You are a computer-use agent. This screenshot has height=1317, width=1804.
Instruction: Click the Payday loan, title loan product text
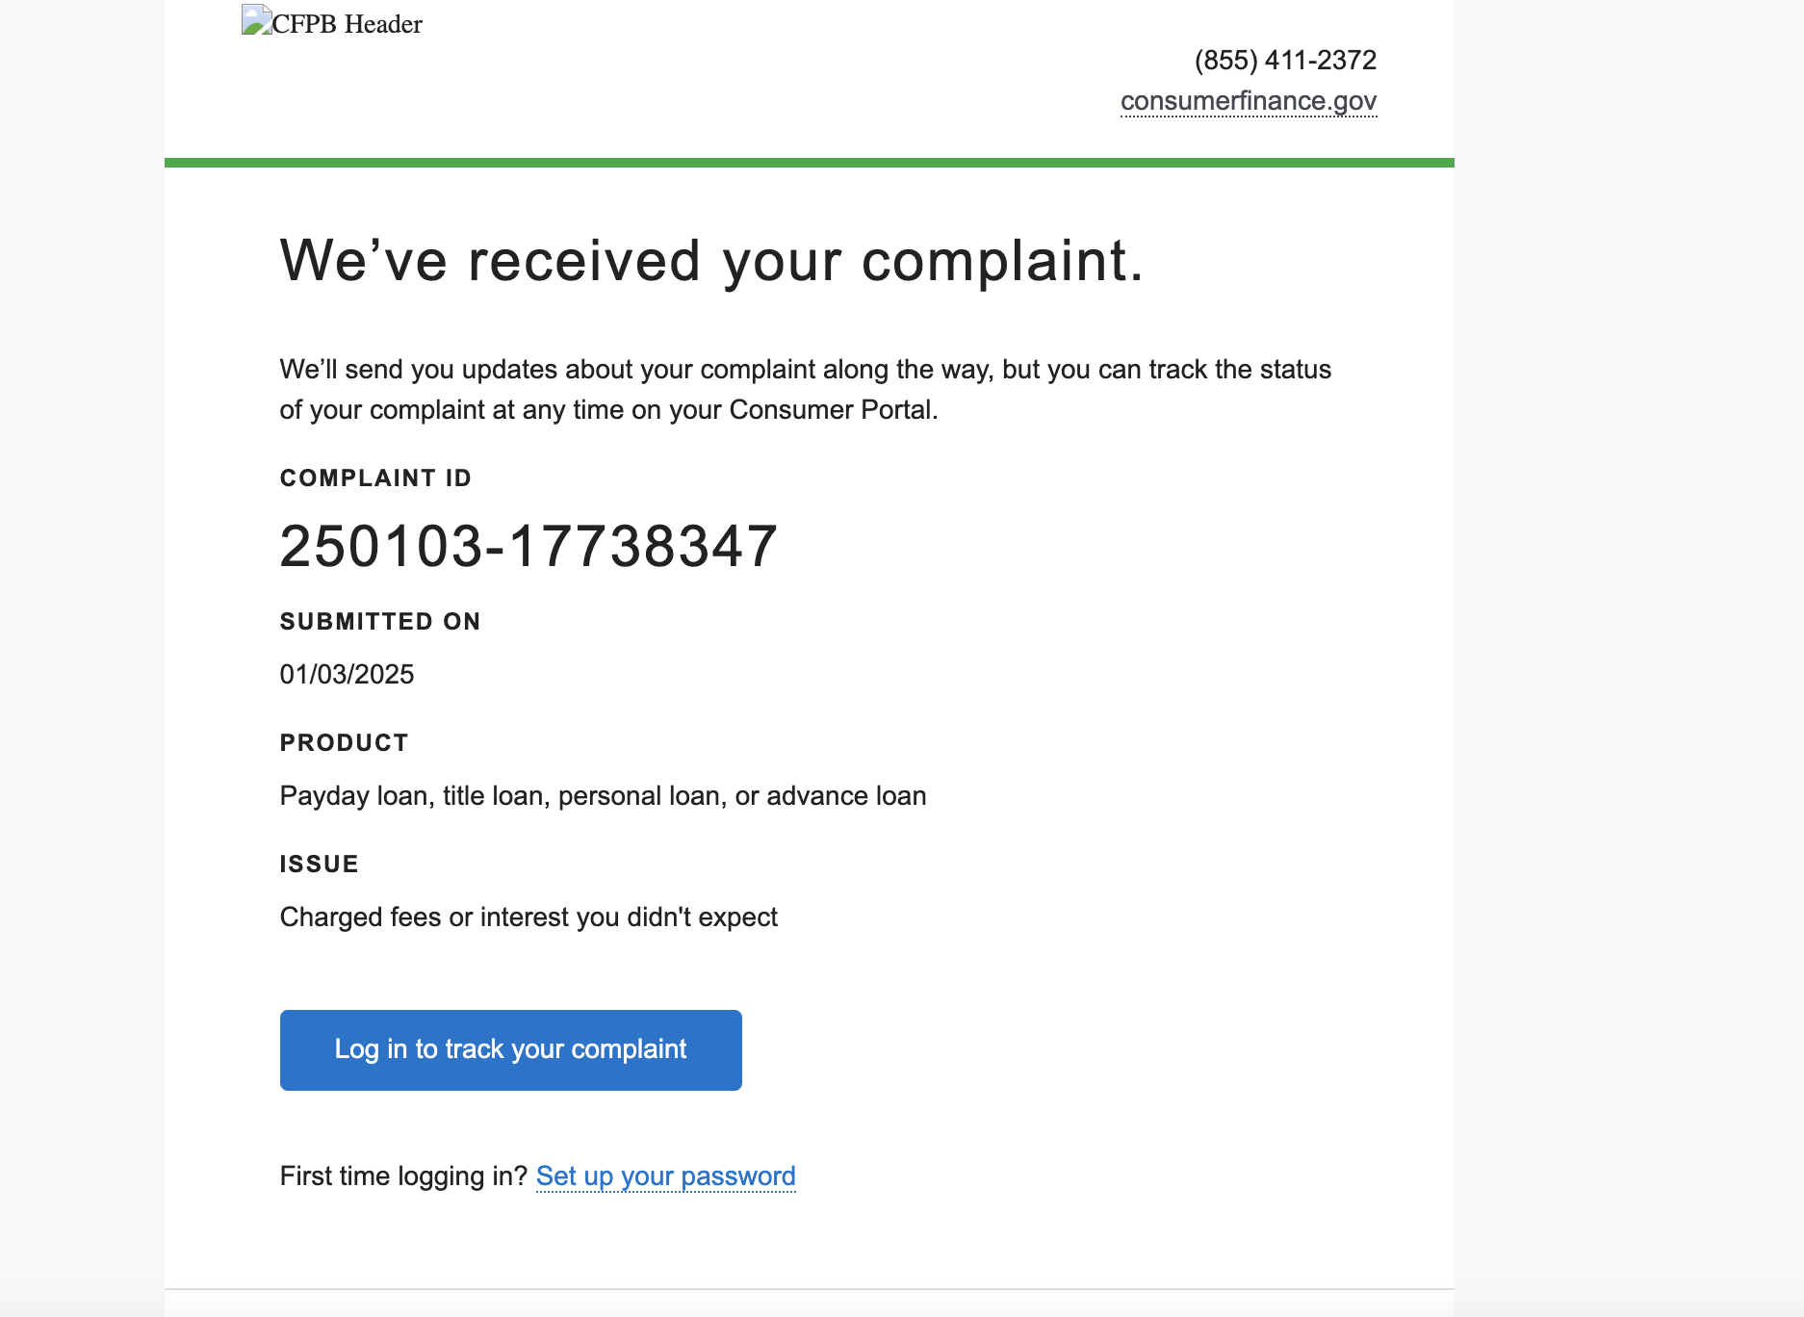pos(603,796)
